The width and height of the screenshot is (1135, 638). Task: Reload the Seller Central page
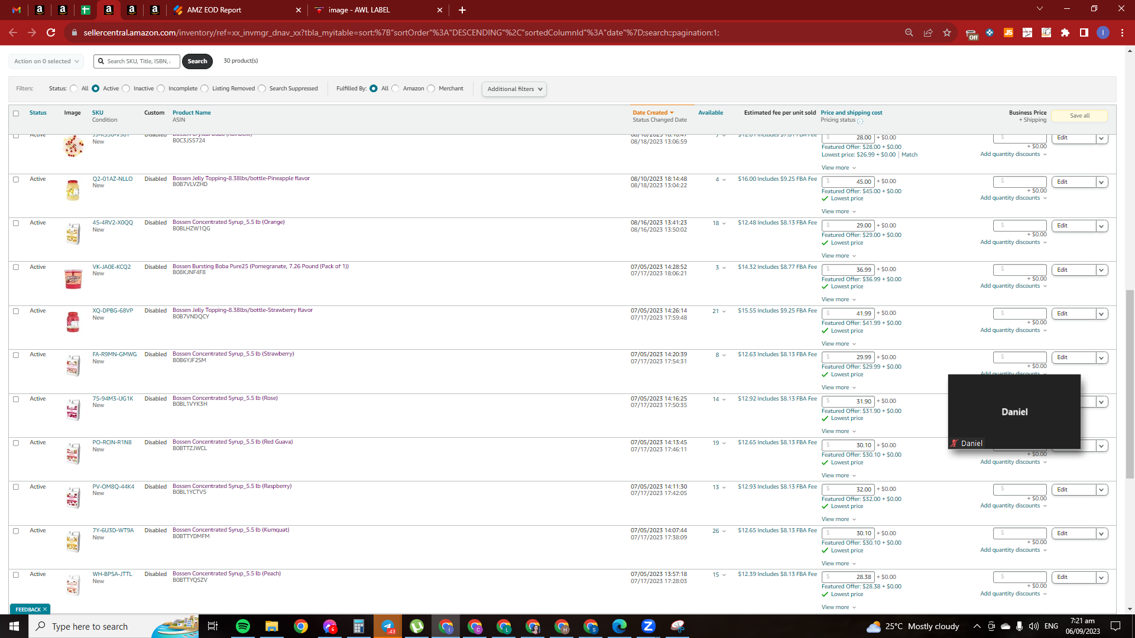coord(51,32)
